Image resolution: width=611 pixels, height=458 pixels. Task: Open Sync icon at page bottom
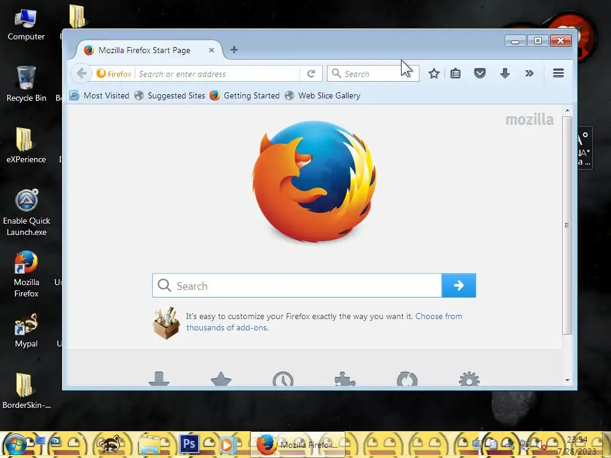coord(407,379)
